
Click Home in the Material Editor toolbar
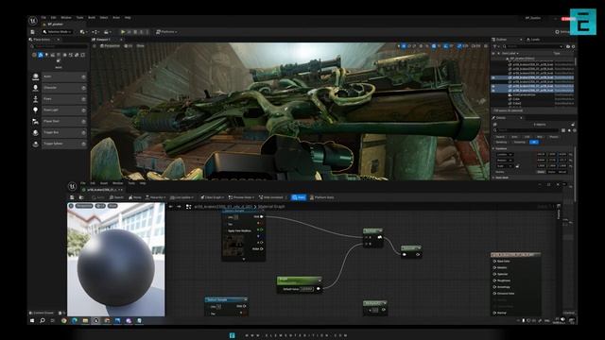click(135, 197)
